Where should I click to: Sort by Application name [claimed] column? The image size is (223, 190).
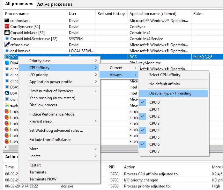click(x=160, y=14)
